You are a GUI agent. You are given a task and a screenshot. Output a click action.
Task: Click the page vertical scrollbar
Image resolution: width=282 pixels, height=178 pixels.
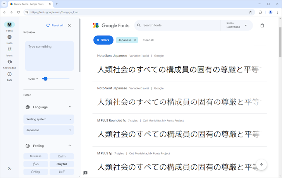(280, 42)
